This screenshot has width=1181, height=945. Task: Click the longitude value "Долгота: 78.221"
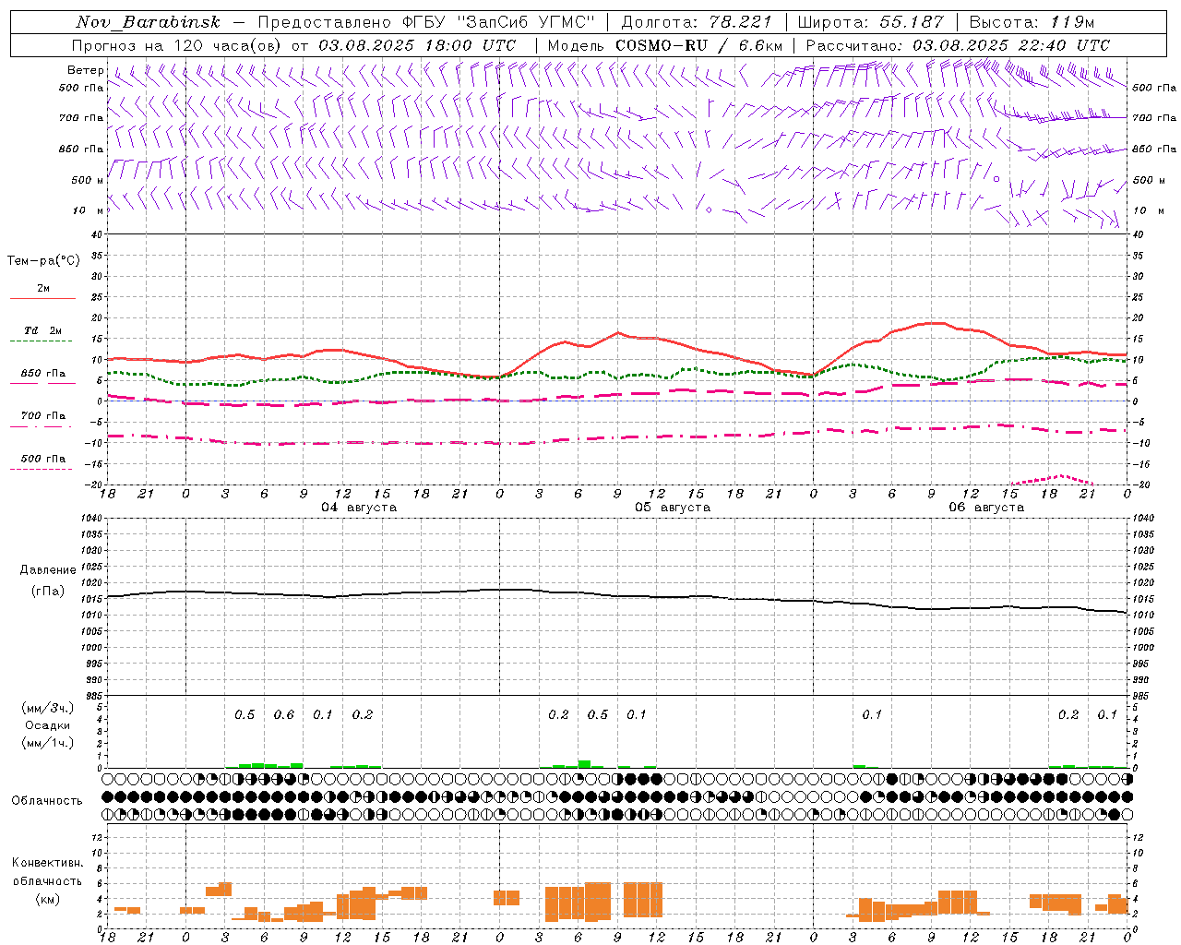click(697, 22)
